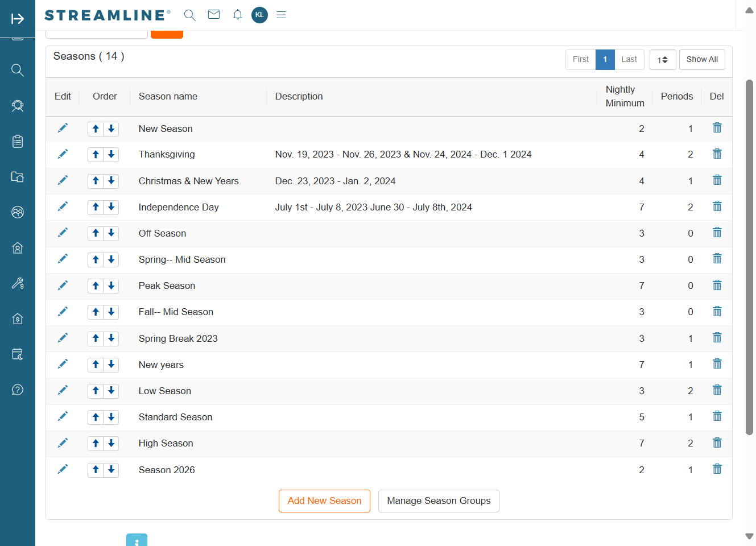The width and height of the screenshot is (756, 546).
Task: Delete the New Season row with its trash icon
Action: [717, 128]
